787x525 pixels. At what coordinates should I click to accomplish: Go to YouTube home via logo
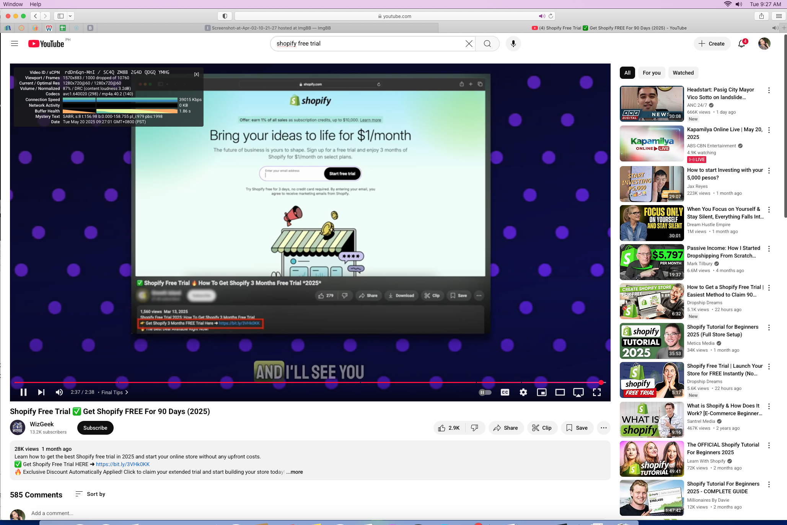46,44
